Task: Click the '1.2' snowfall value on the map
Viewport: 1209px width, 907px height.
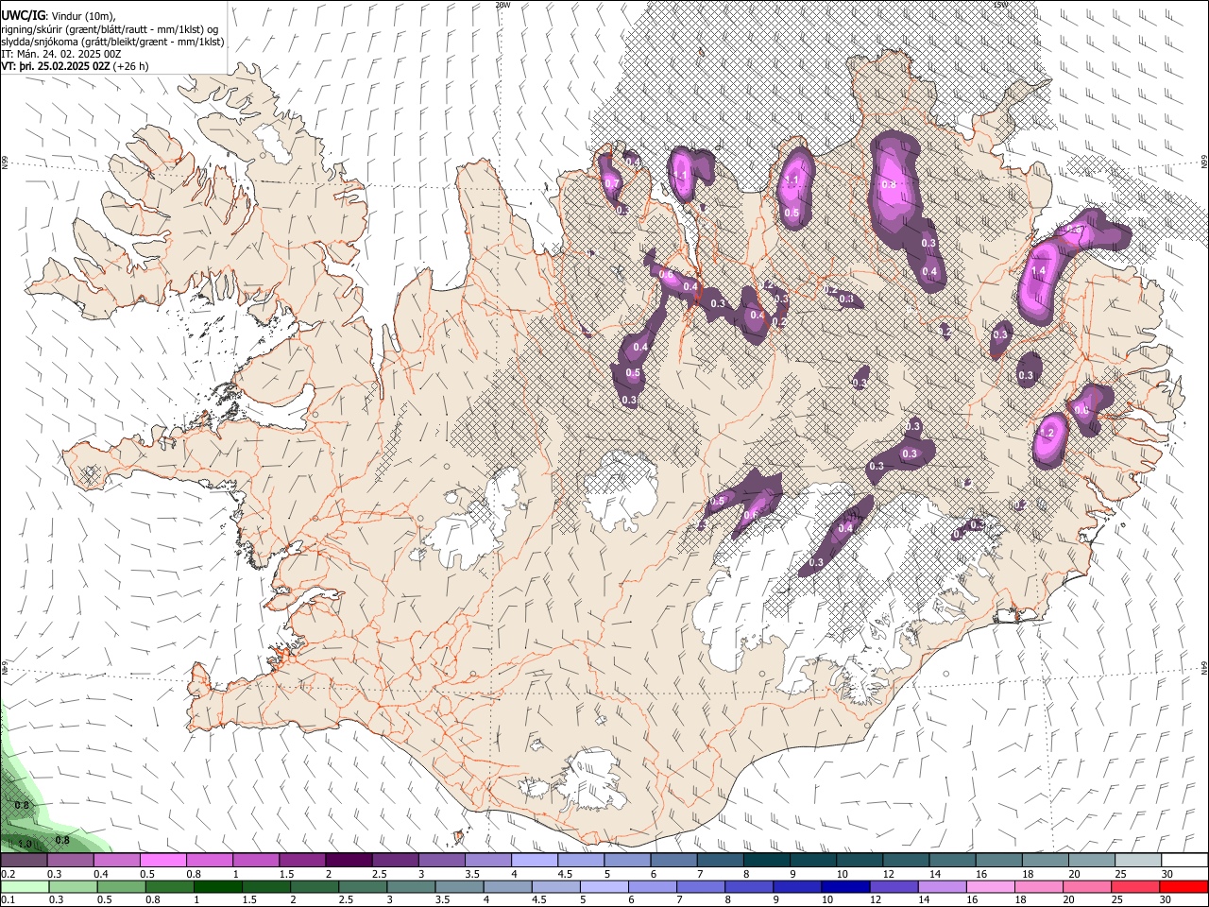Action: (1047, 435)
